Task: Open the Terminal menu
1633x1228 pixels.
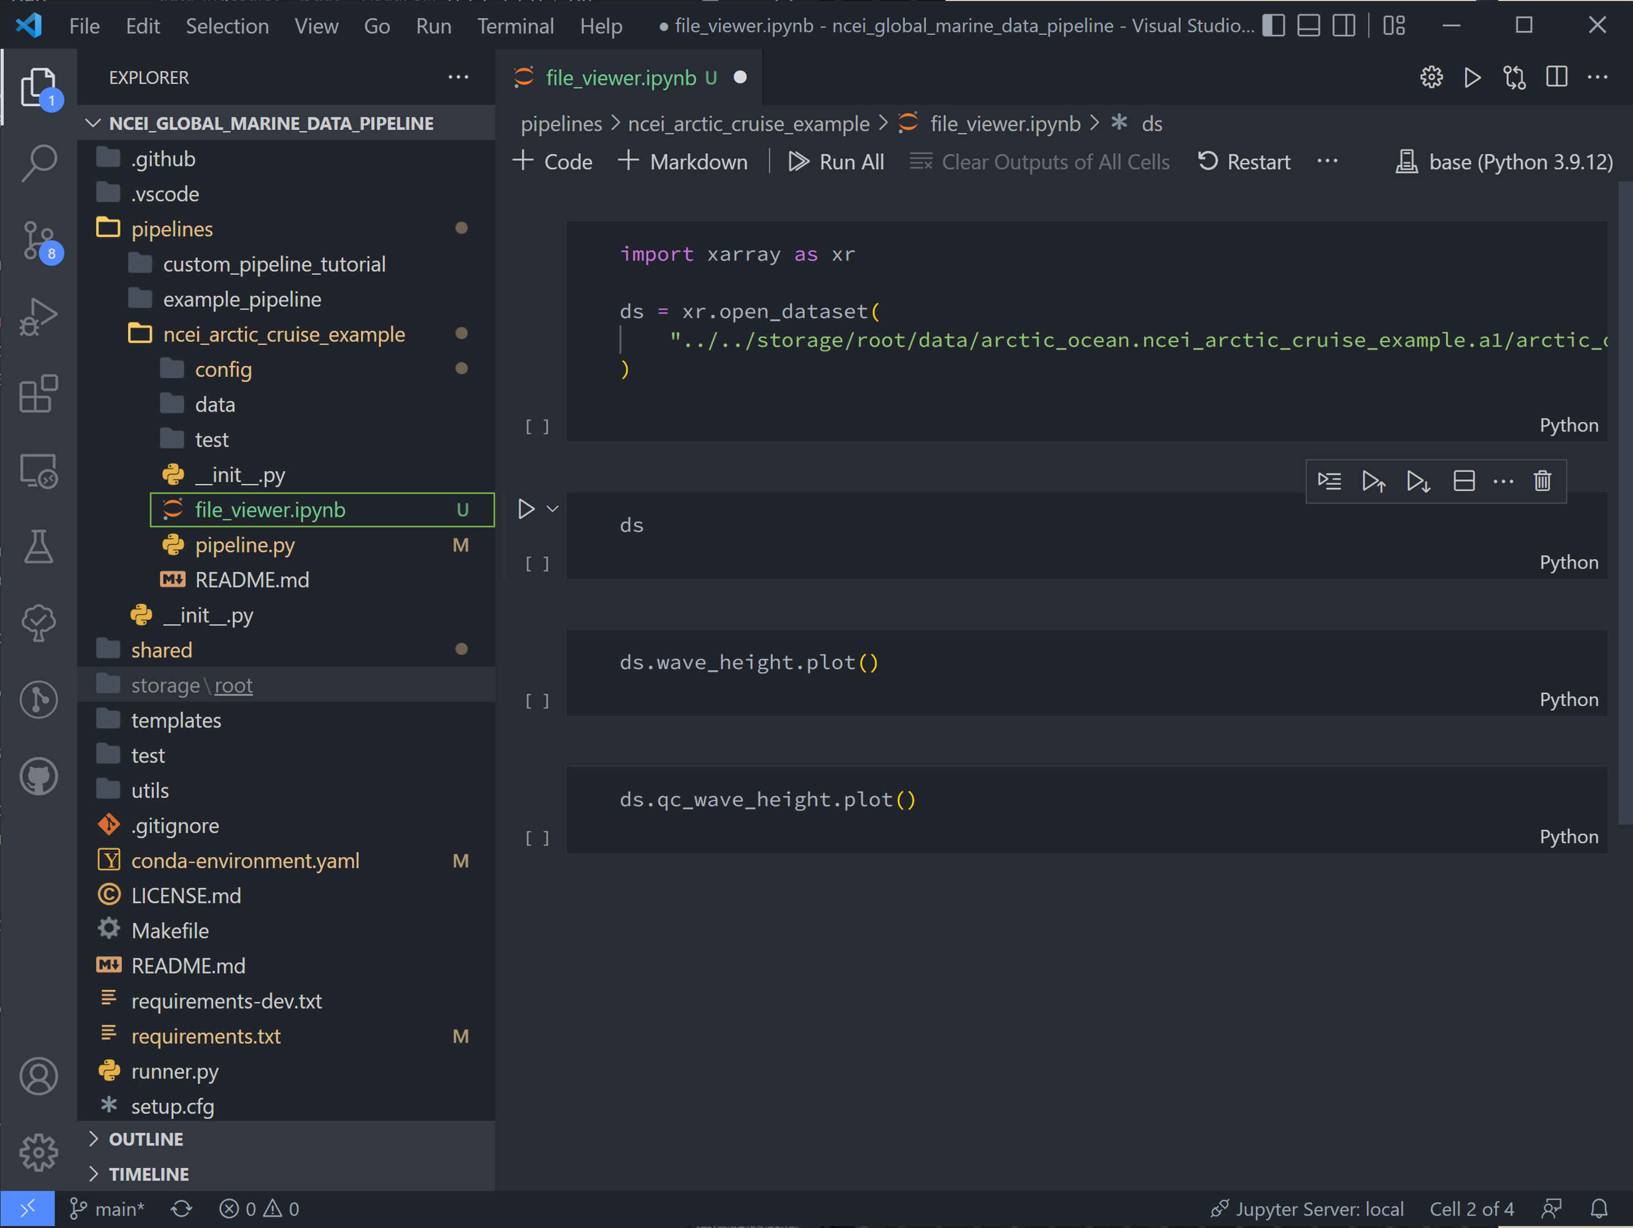Action: tap(515, 26)
